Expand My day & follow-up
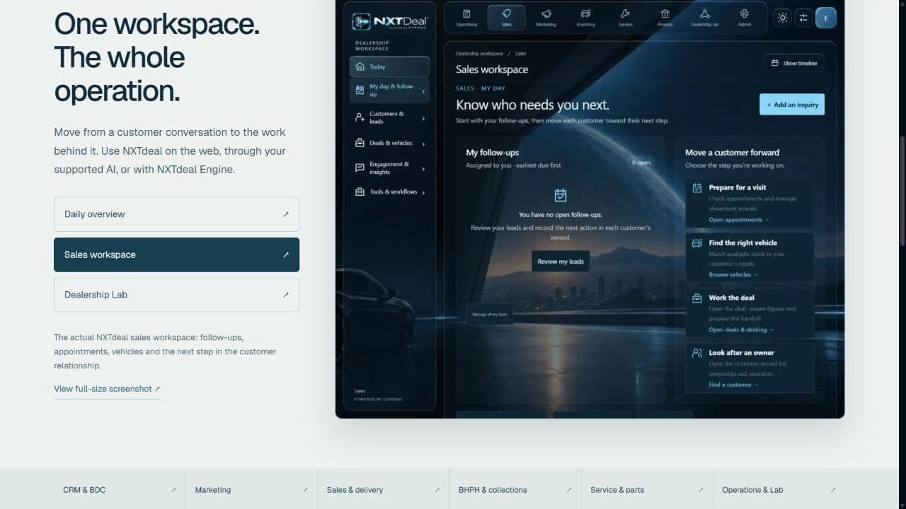906x509 pixels. tap(389, 90)
